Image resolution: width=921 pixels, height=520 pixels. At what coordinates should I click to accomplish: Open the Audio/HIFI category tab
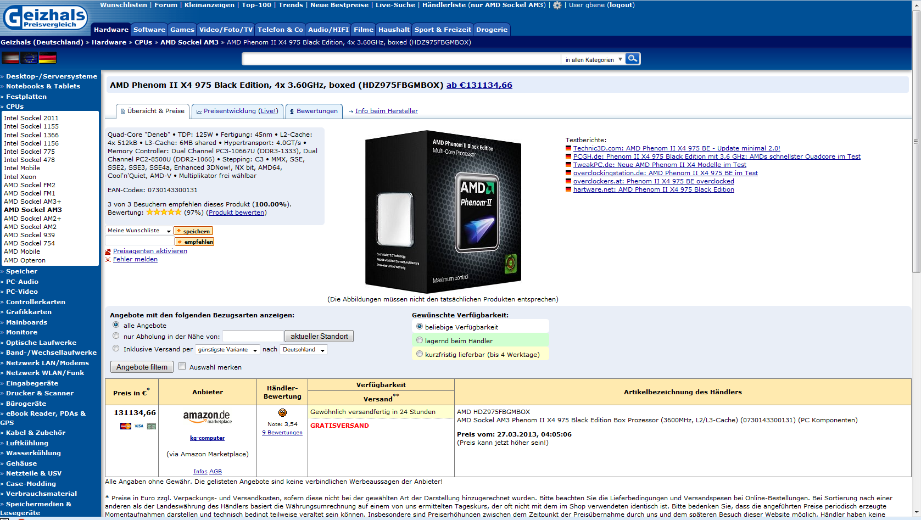point(328,30)
